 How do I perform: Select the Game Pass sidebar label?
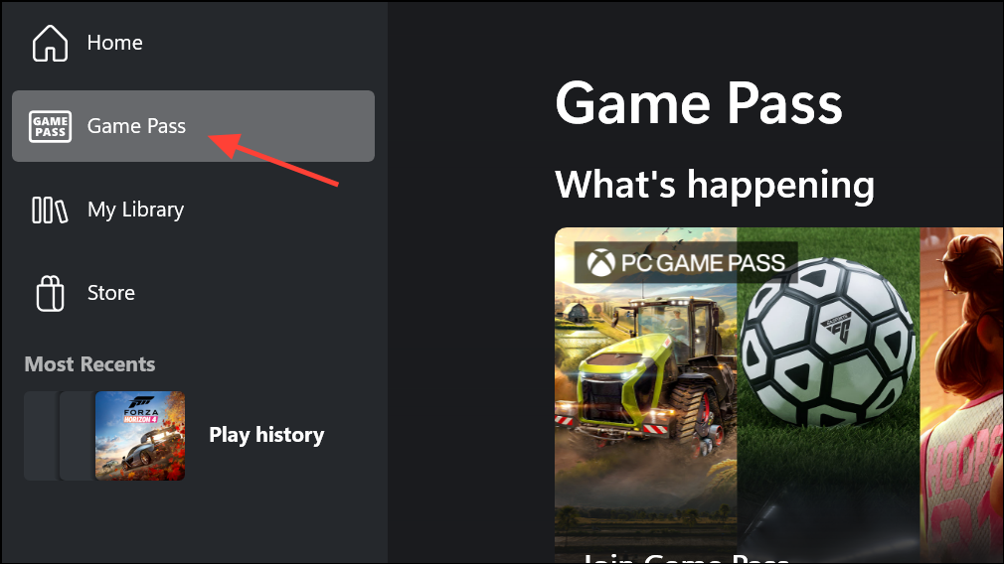(136, 126)
